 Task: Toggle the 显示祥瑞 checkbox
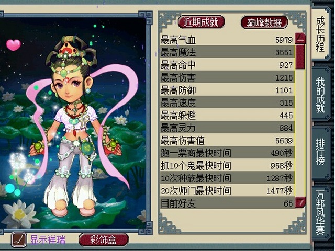pyautogui.click(x=19, y=240)
